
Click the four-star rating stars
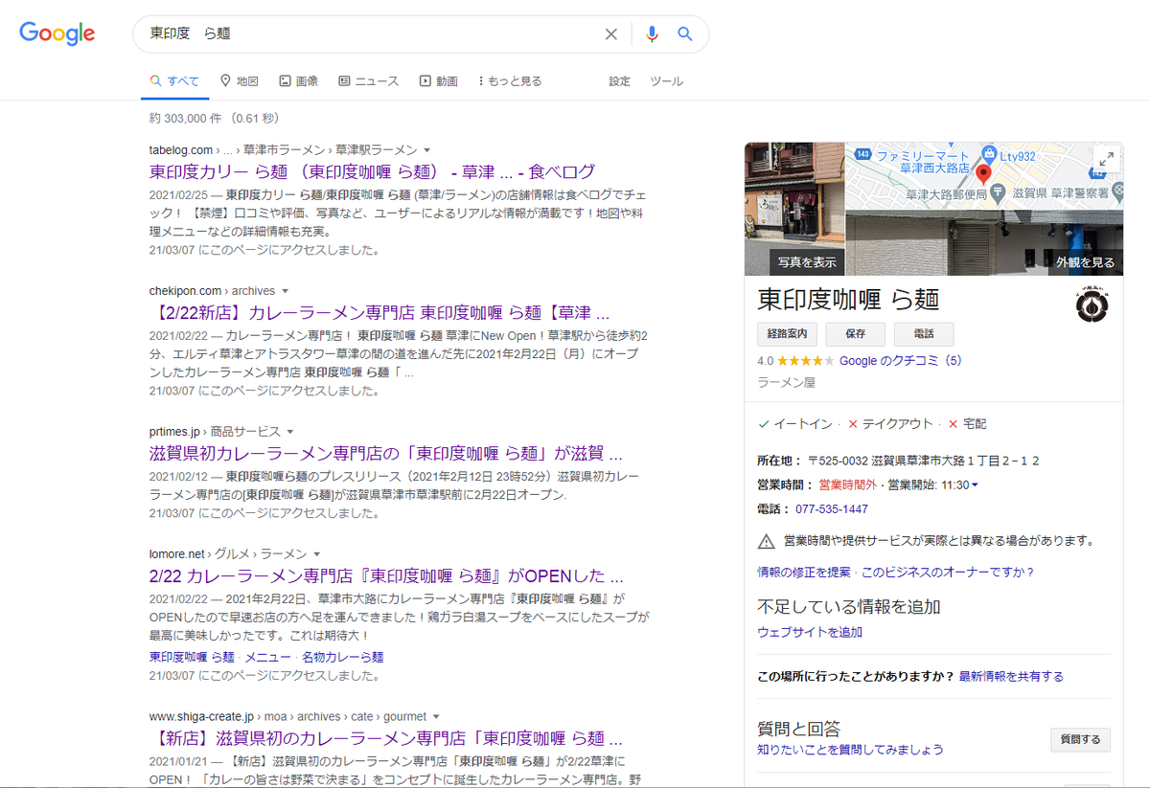click(x=805, y=361)
